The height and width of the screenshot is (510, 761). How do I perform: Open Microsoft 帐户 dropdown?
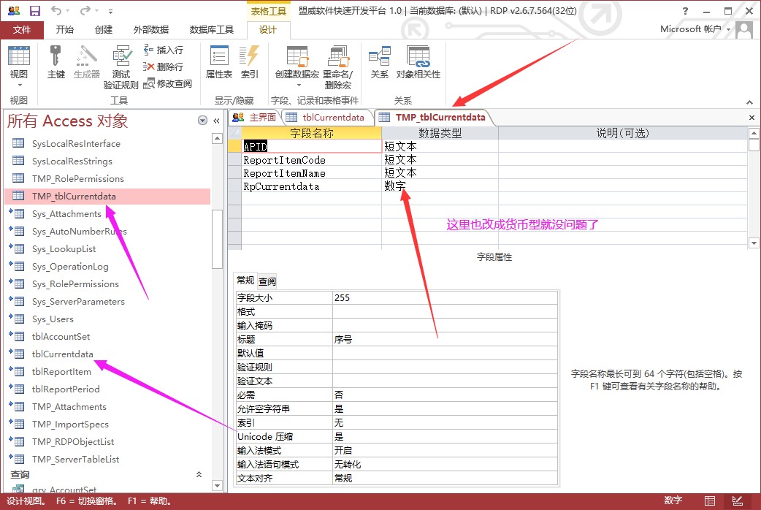pos(695,29)
